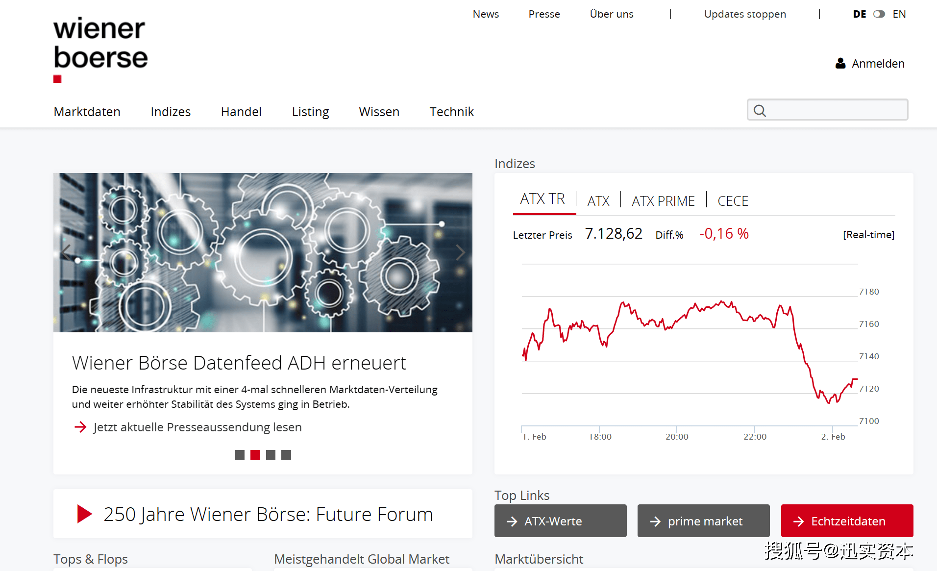The image size is (937, 571).
Task: Click the Wiener Boerse logo
Action: pyautogui.click(x=100, y=49)
